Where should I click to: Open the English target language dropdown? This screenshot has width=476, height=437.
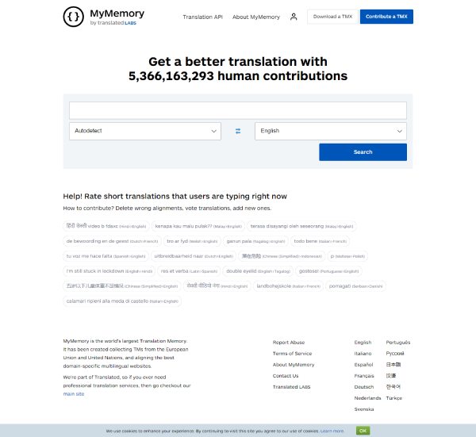tap(330, 131)
